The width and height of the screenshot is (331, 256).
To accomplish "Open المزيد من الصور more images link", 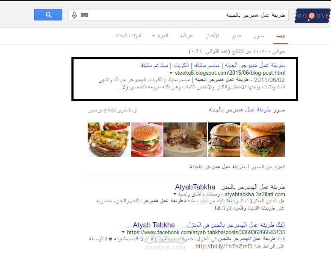I will coord(237,167).
